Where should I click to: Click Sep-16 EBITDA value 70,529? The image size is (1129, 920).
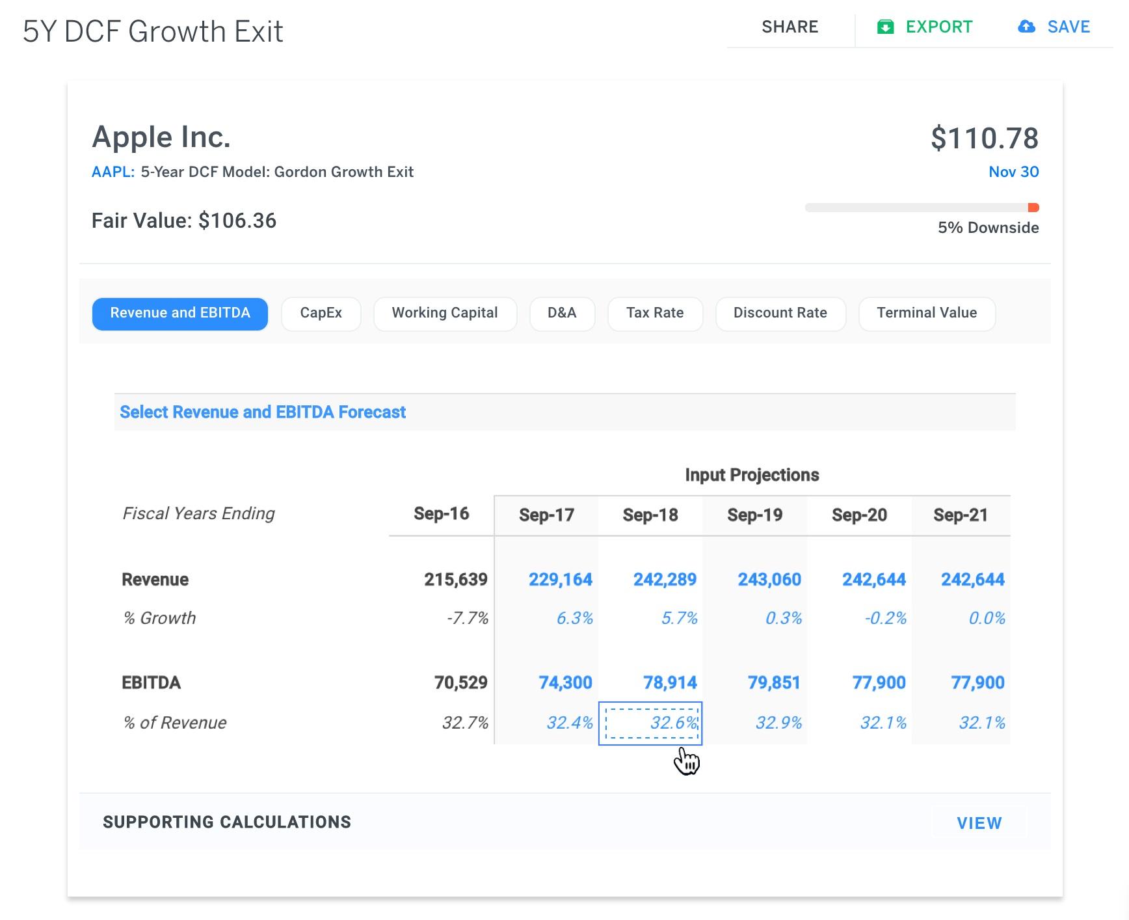[x=461, y=683]
